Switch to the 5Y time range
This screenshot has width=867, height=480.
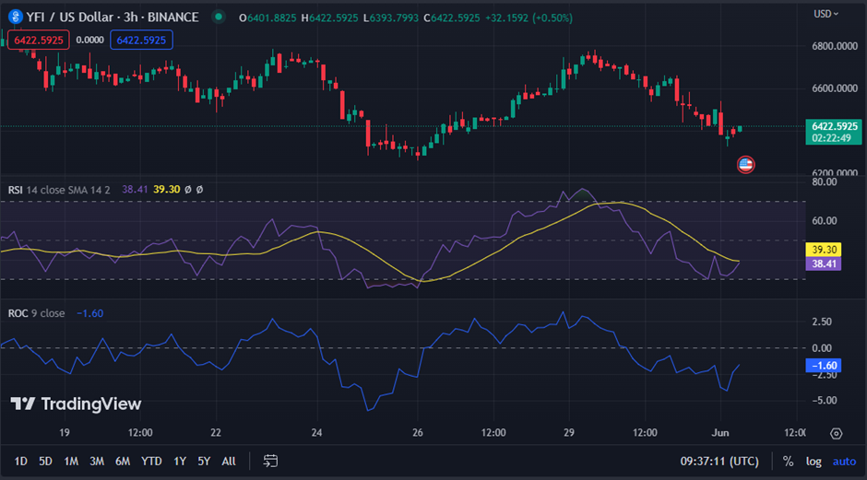click(x=204, y=461)
